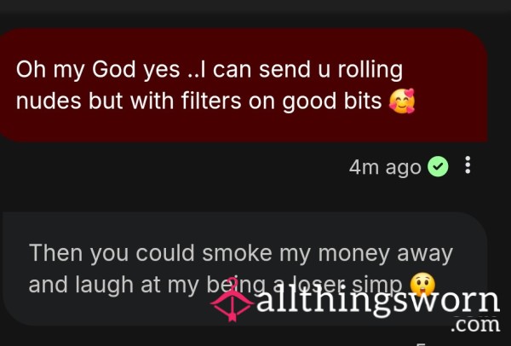Screen dimensions: 511x346
Task: Click the smiling face with hearts emoji
Action: coord(402,101)
